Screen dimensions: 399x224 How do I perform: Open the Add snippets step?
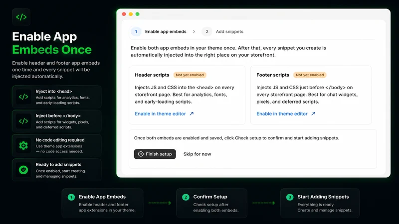[x=229, y=31]
